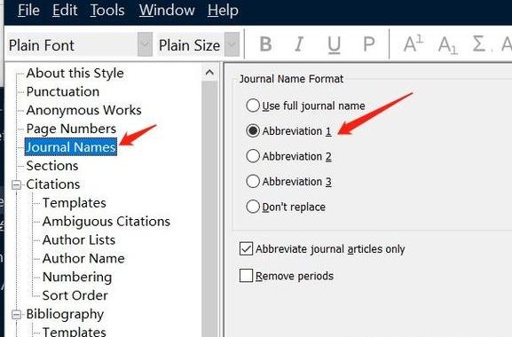Select the Abbreviation 2 radio button
The image size is (512, 337).
(252, 156)
